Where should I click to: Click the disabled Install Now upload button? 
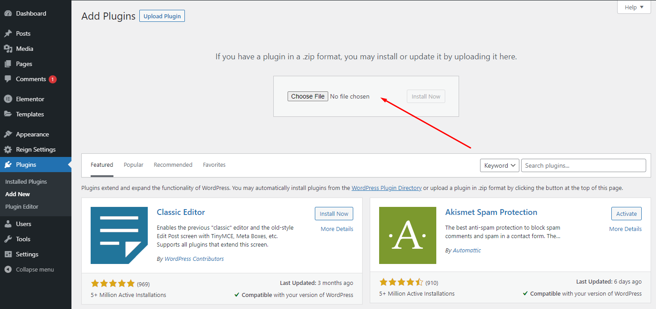click(x=426, y=96)
